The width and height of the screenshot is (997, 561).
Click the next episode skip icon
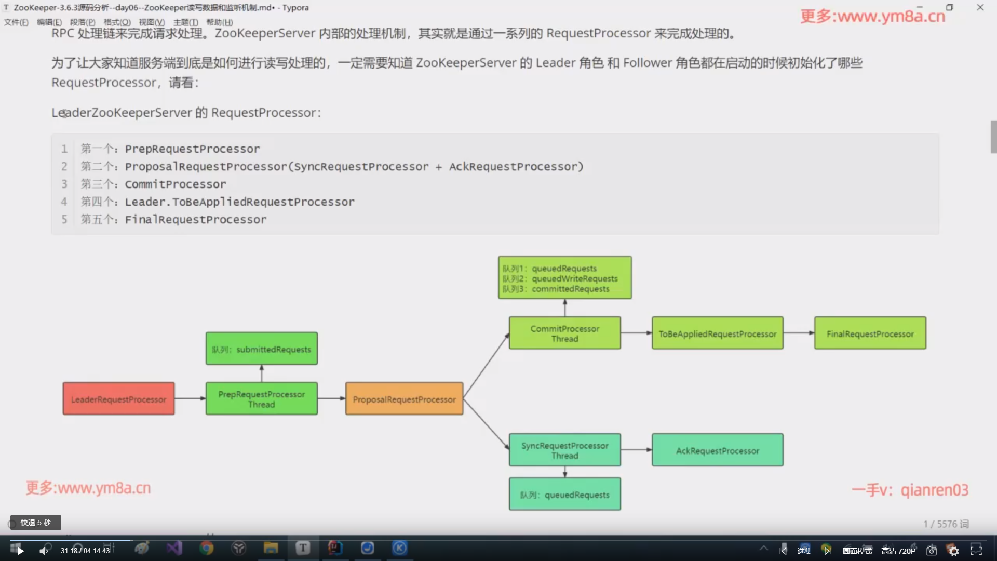click(x=828, y=551)
